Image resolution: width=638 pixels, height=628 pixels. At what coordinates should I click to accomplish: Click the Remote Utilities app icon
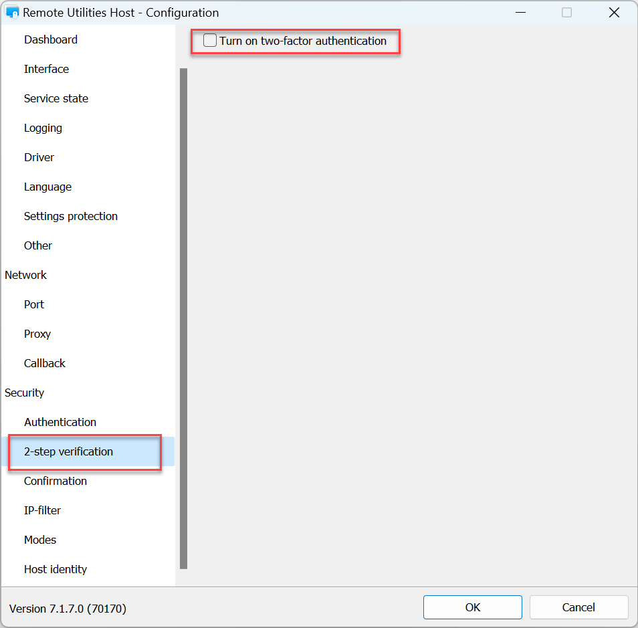[12, 13]
